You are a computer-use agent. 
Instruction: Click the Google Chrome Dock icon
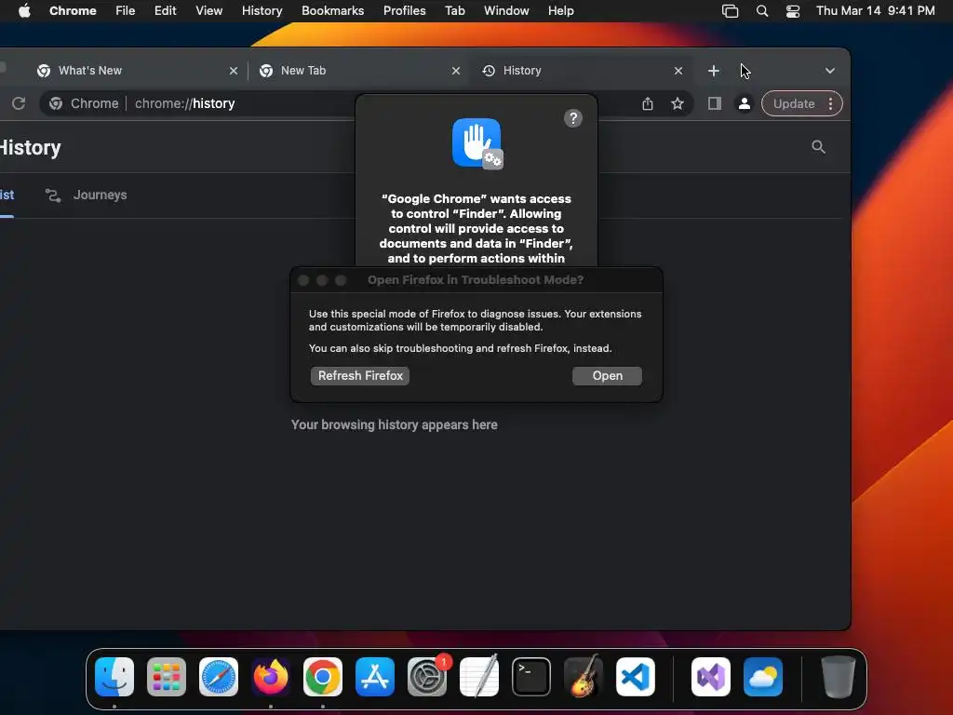click(323, 677)
